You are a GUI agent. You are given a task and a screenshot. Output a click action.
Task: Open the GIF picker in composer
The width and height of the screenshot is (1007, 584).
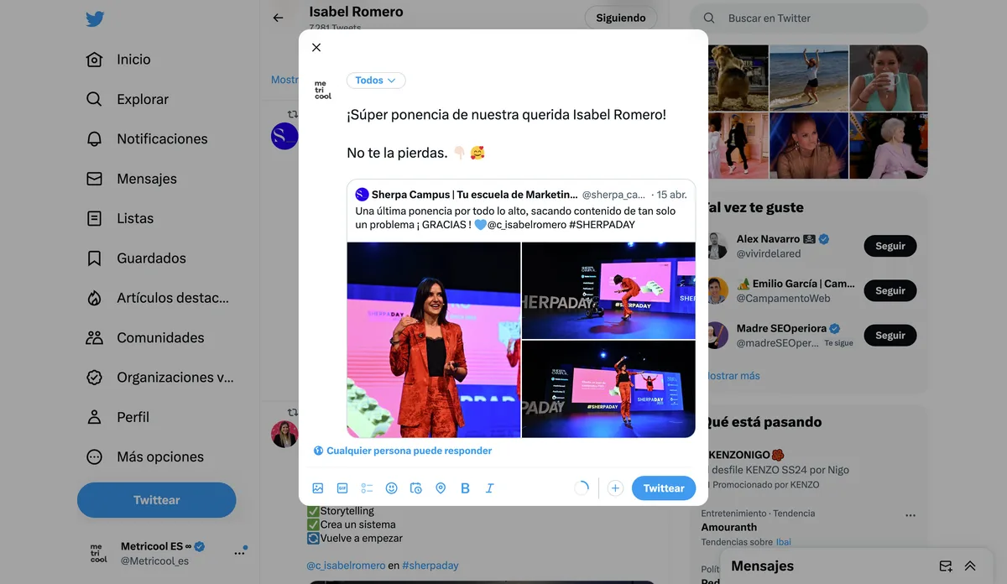click(x=342, y=488)
